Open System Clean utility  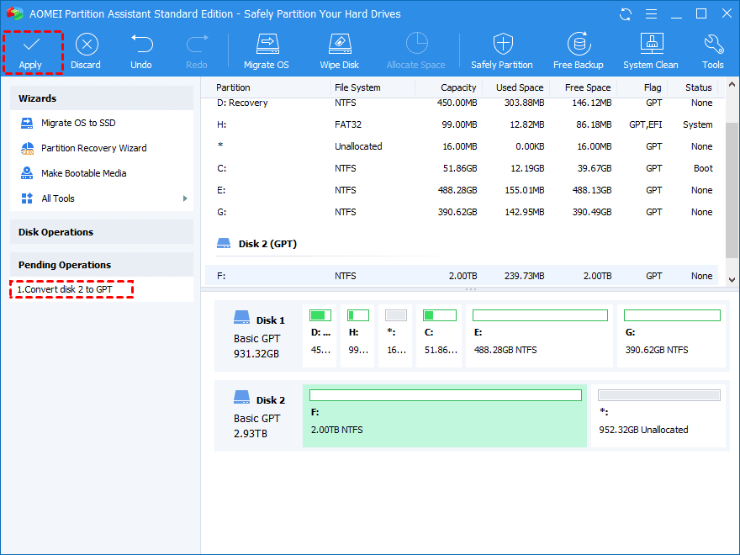click(651, 45)
